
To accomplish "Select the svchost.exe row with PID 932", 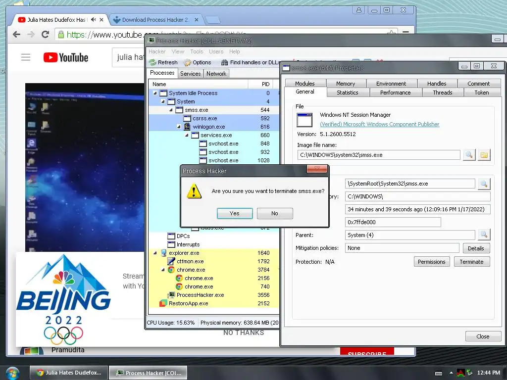I will coord(213,152).
